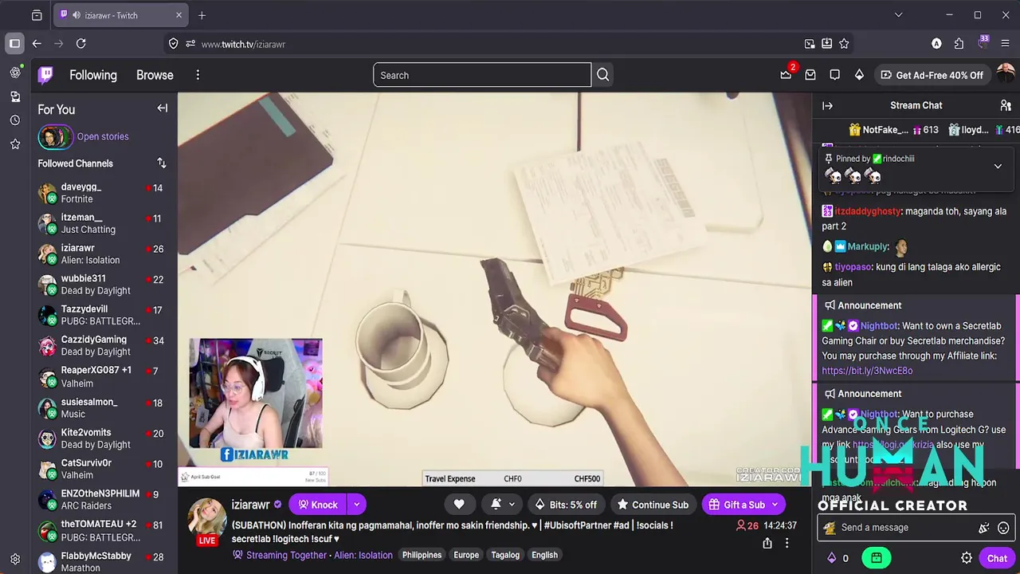Click Philippines stream tag
This screenshot has width=1020, height=574.
tap(422, 555)
